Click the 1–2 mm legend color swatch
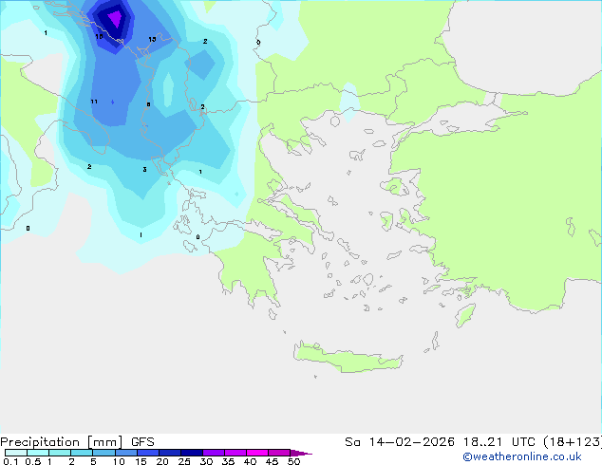Screen dimensions: 602x465 coord(60,453)
